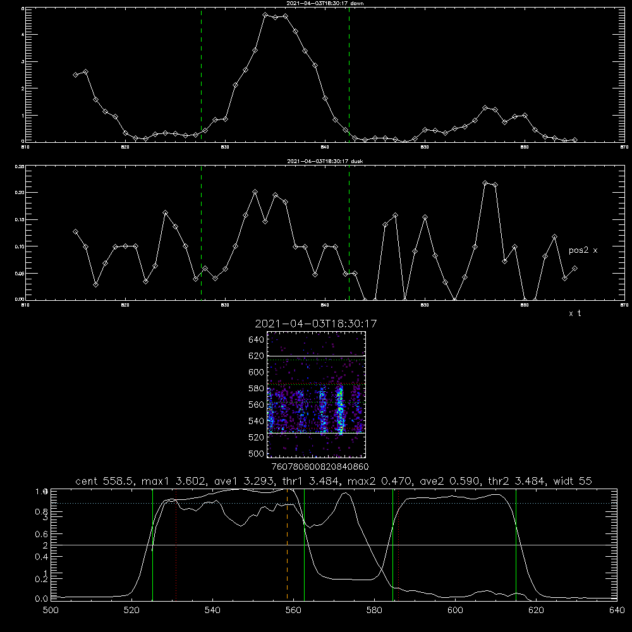Click the 'x t' annotation below dusk plot

(x=574, y=313)
